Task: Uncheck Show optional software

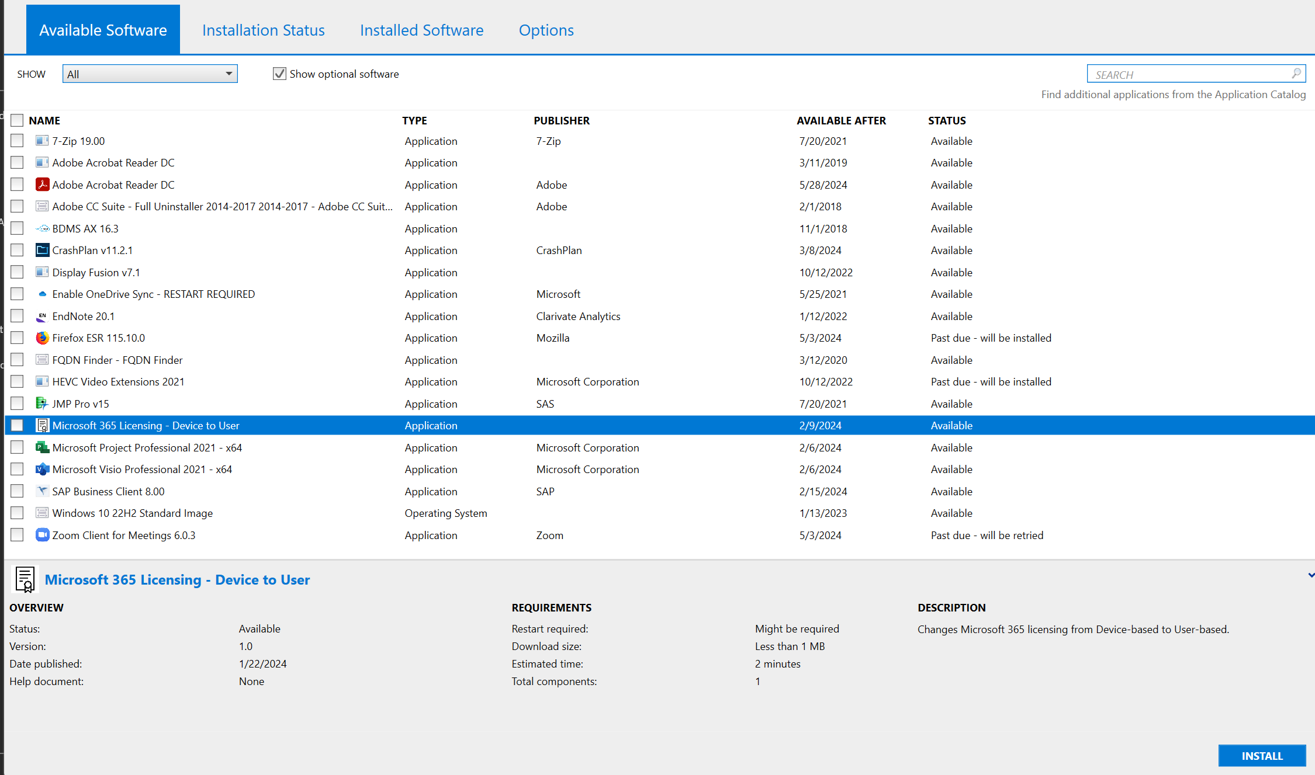Action: coord(279,74)
